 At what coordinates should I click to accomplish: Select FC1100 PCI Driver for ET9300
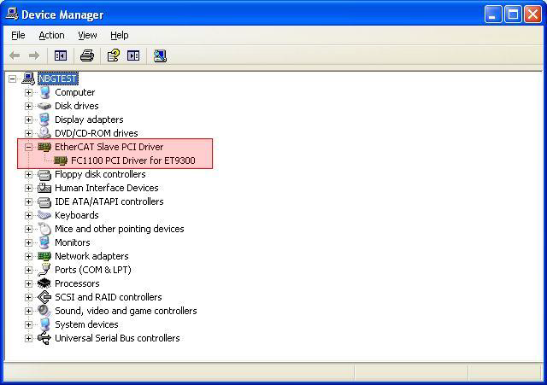pyautogui.click(x=133, y=160)
